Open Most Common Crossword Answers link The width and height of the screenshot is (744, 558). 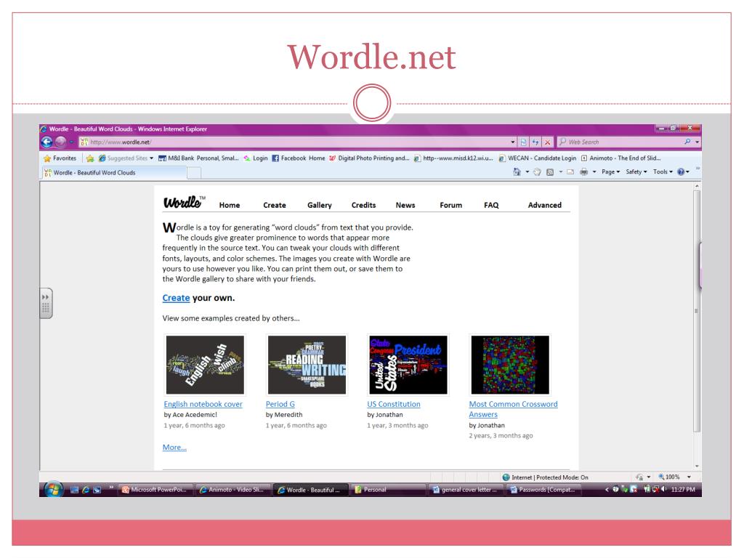(513, 409)
